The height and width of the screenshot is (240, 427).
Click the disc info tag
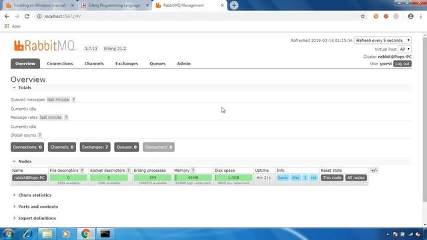point(296,178)
